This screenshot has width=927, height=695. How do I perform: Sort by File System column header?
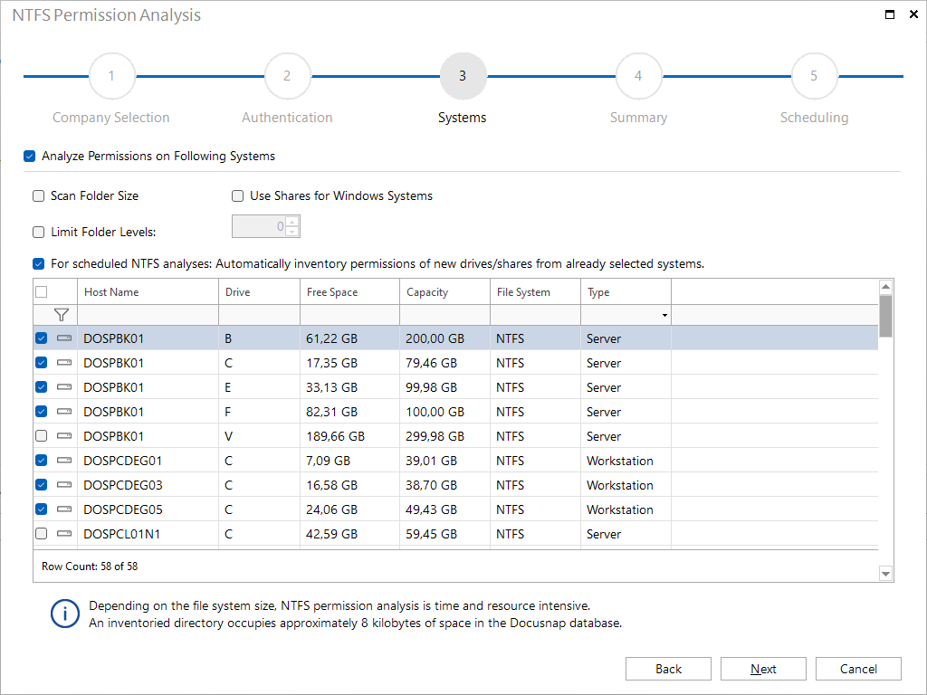coord(535,292)
